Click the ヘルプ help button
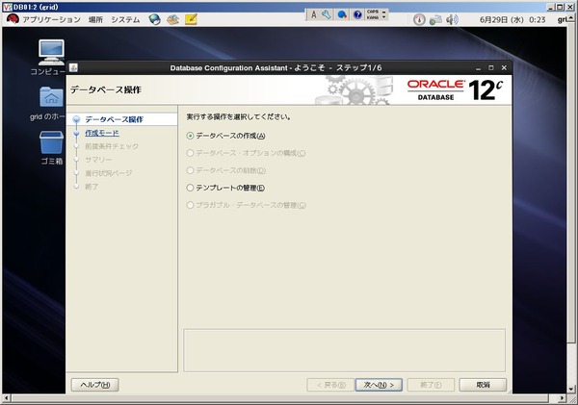The width and height of the screenshot is (578, 405). click(94, 385)
